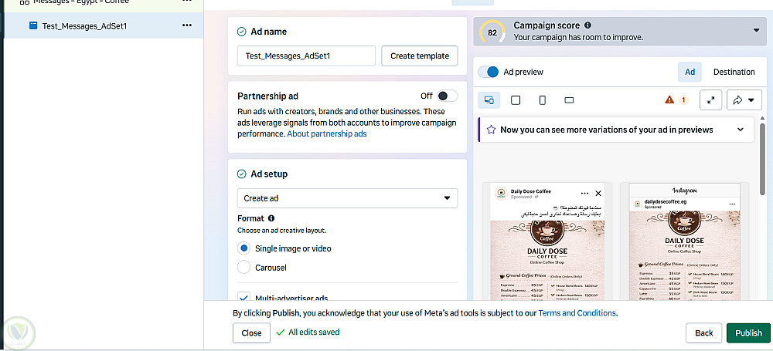Expand ad preview to full screen
Screen dimensions: 773x351
click(710, 100)
